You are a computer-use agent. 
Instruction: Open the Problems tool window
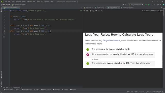56,90
